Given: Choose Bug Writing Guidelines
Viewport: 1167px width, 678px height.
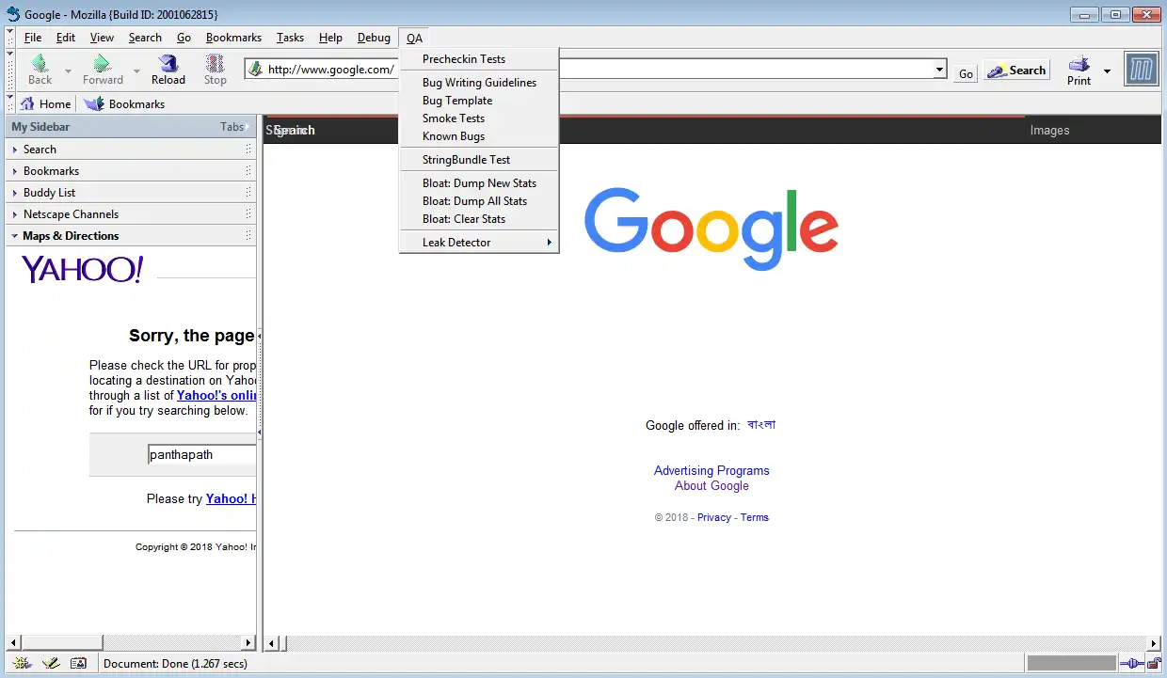Looking at the screenshot, I should [x=479, y=83].
